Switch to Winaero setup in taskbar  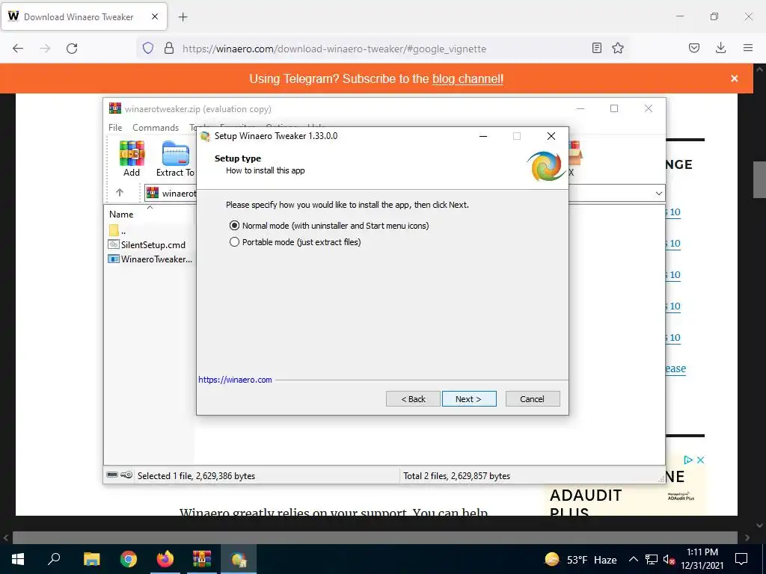[239, 559]
